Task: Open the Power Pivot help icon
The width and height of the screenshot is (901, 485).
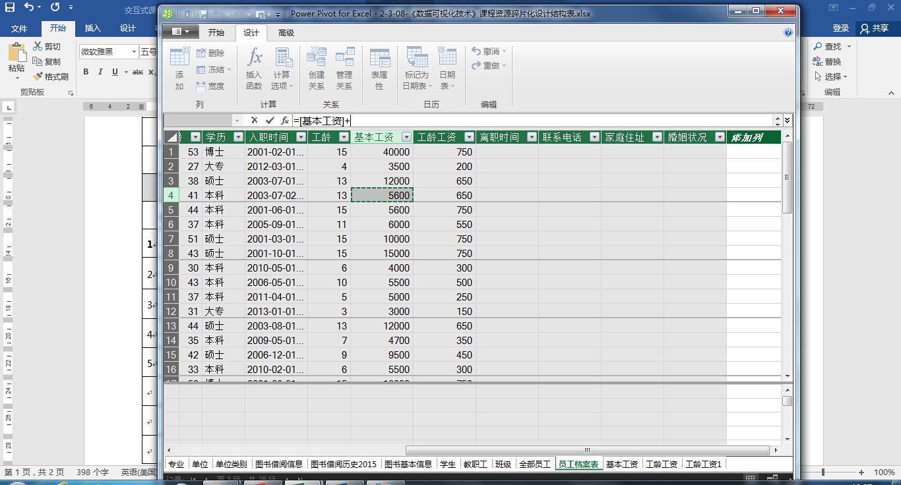Action: pos(788,32)
